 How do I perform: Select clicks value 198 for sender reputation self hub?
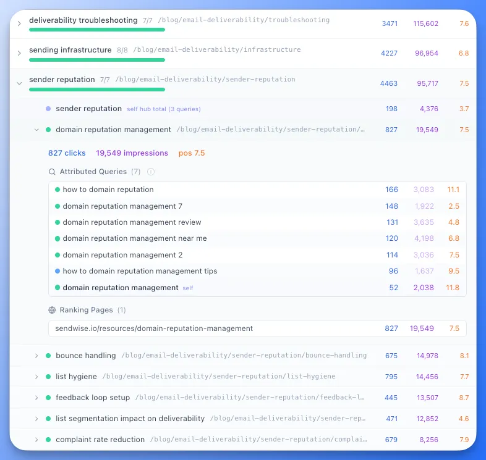pyautogui.click(x=391, y=109)
